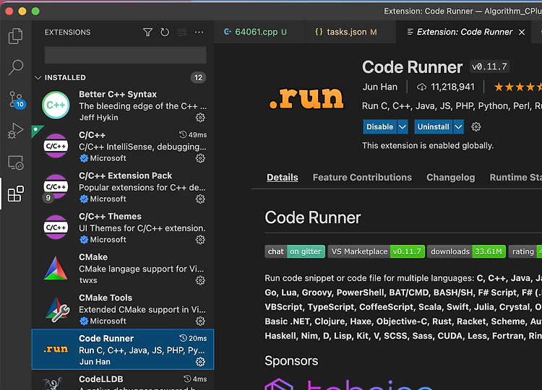Click the rating badge
The width and height of the screenshot is (542, 390).
click(525, 251)
